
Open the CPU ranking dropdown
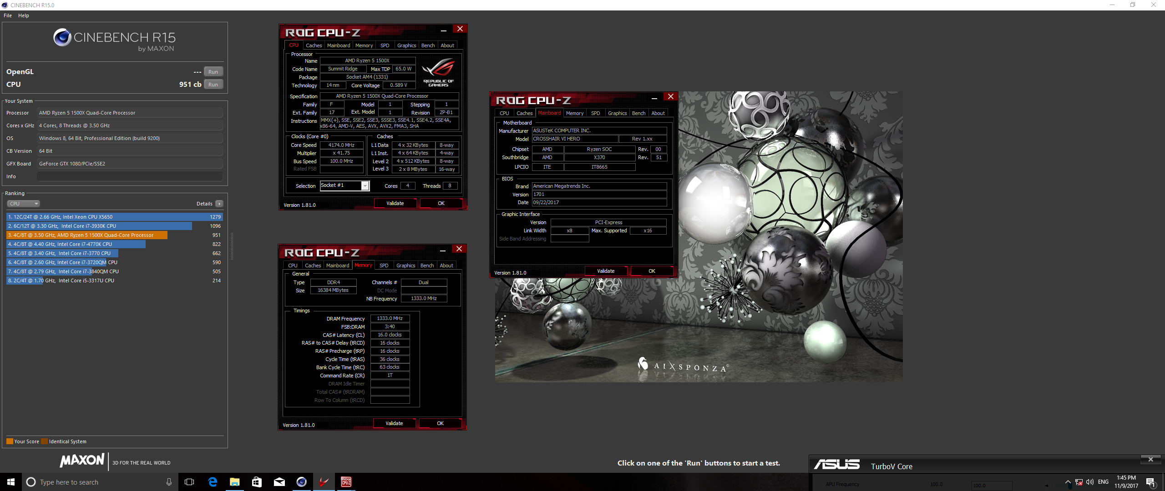click(x=24, y=204)
